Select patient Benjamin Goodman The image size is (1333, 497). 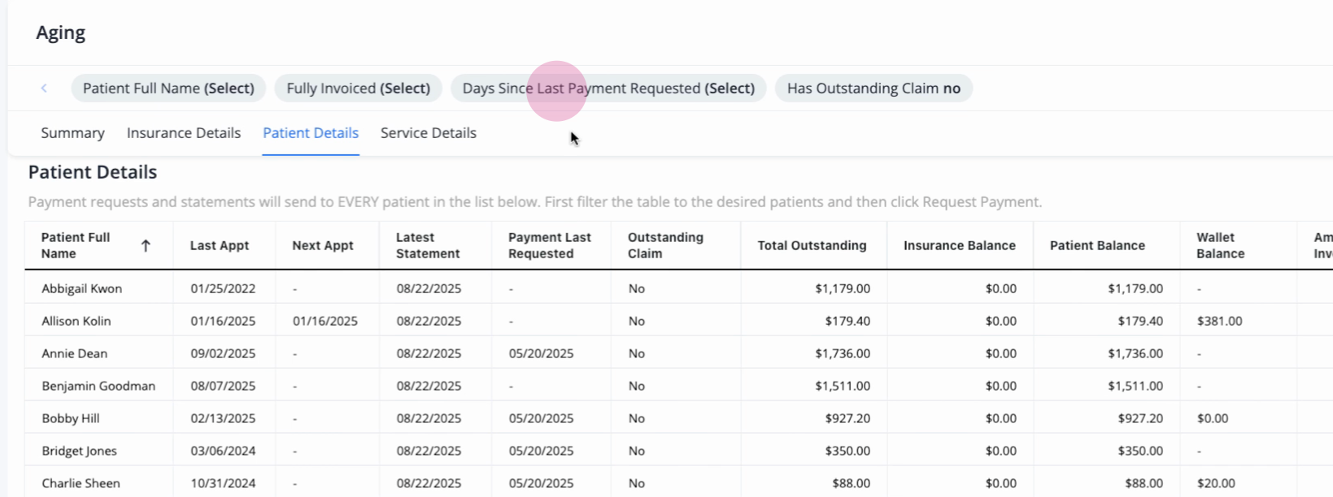pos(98,386)
